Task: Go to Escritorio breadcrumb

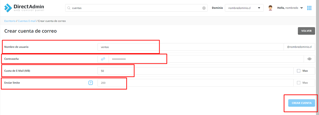Action: coord(10,21)
